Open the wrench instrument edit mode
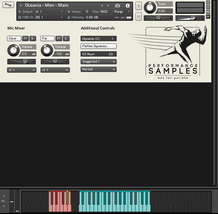The image size is (218, 214). pyautogui.click(x=8, y=5)
